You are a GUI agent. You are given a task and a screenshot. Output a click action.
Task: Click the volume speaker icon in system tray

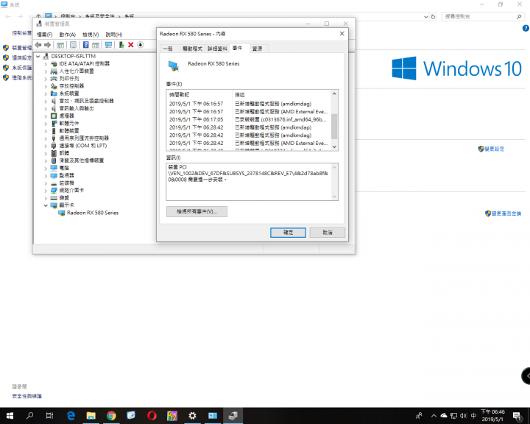464,416
